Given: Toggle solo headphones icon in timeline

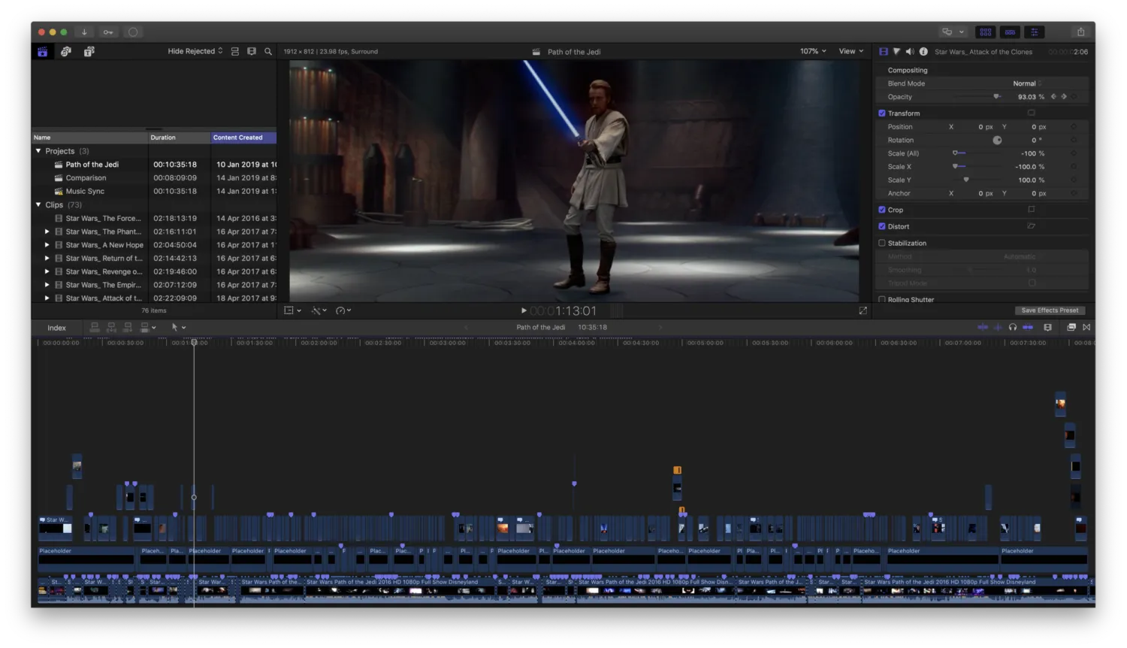Looking at the screenshot, I should tap(1013, 327).
